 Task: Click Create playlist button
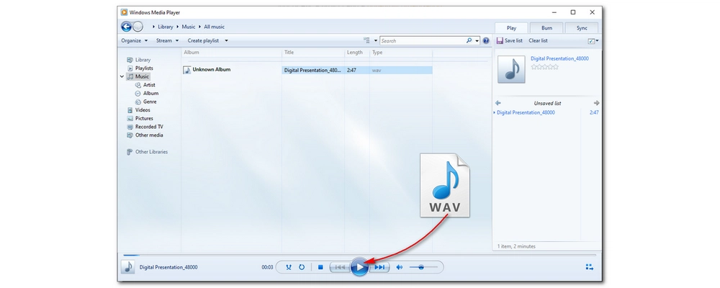[x=203, y=40]
